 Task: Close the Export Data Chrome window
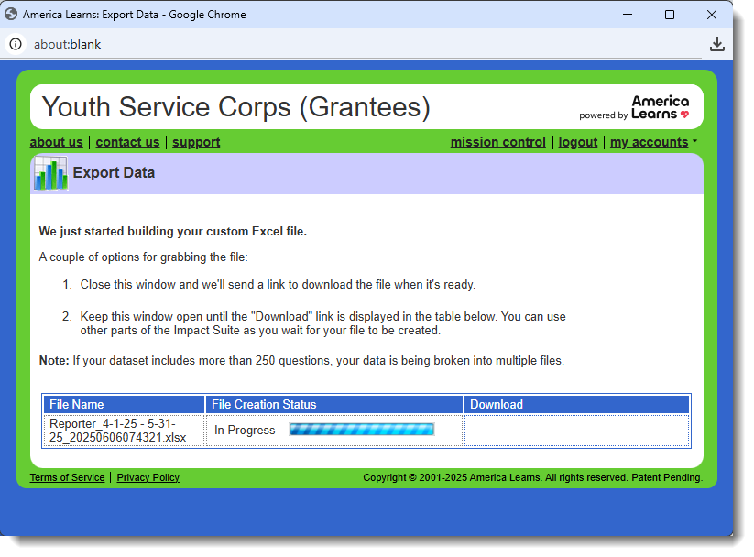click(x=712, y=15)
